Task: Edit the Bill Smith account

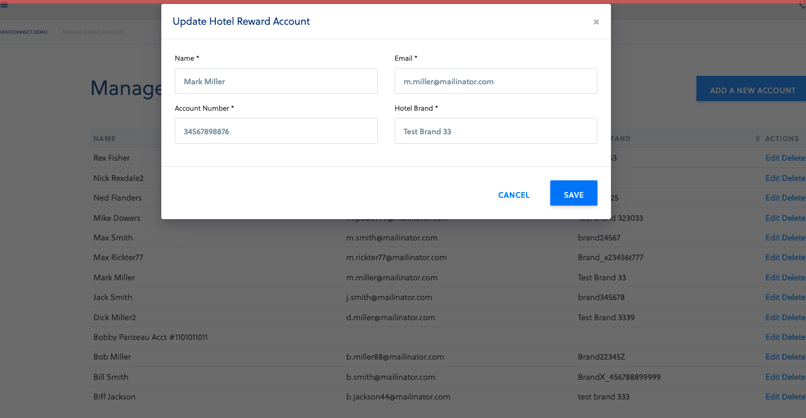Action: pyautogui.click(x=772, y=377)
